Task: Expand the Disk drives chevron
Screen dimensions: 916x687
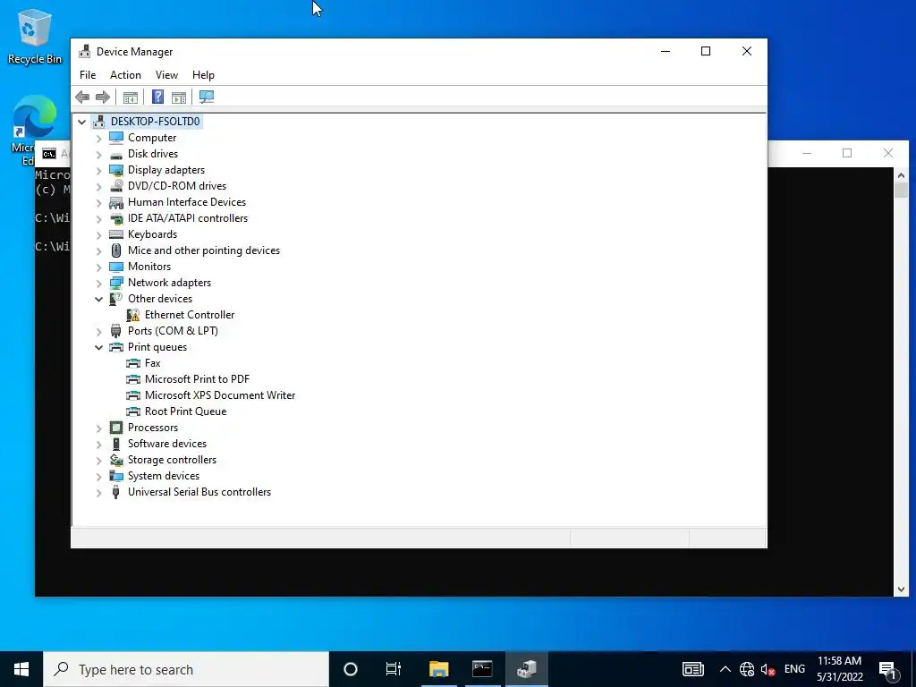Action: point(98,155)
